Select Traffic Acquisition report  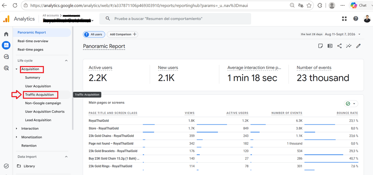(39, 95)
